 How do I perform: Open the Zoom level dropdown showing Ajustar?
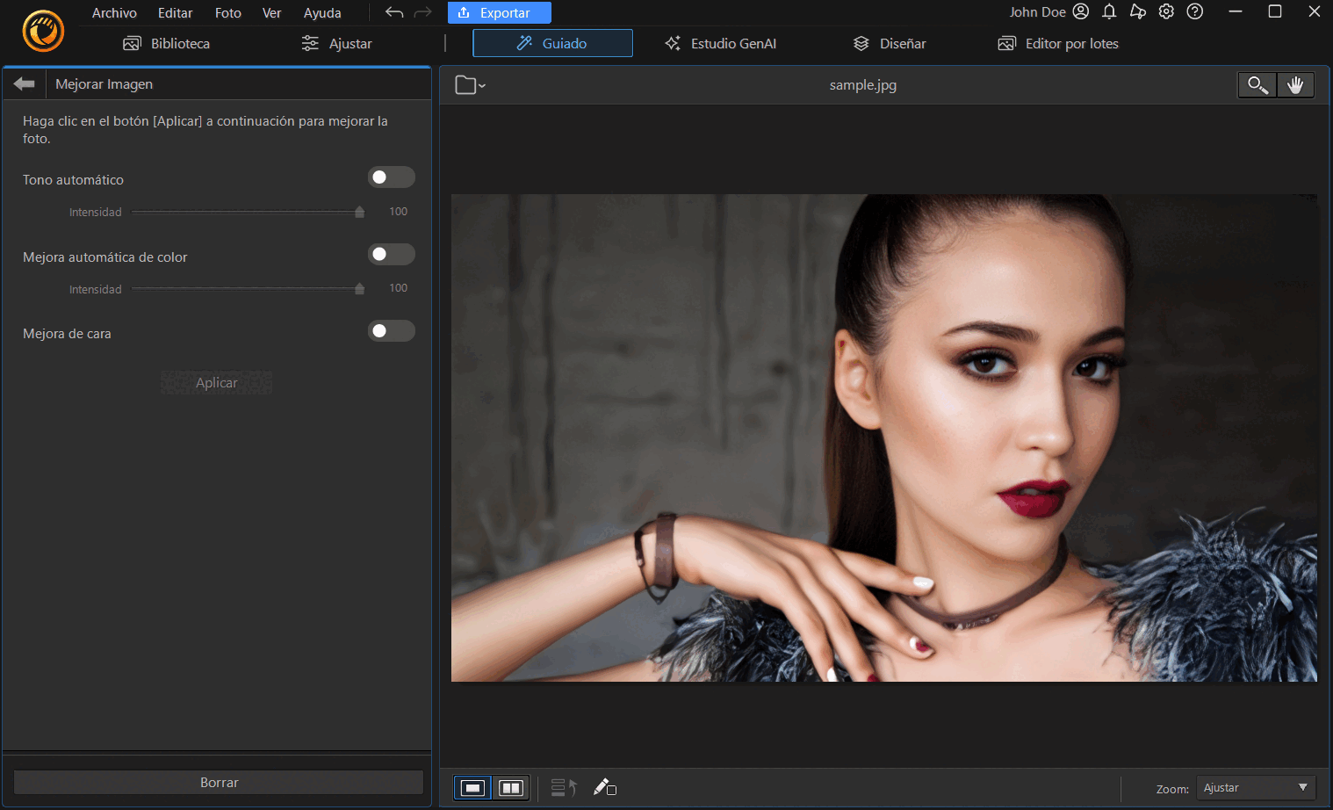pos(1255,787)
